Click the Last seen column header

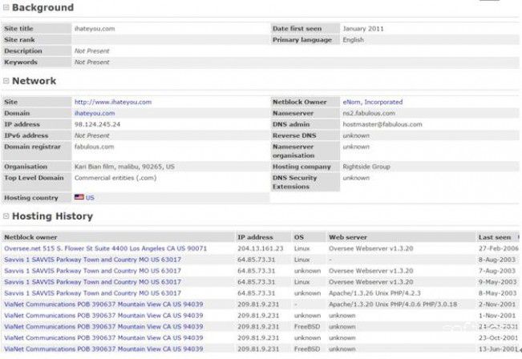click(494, 237)
